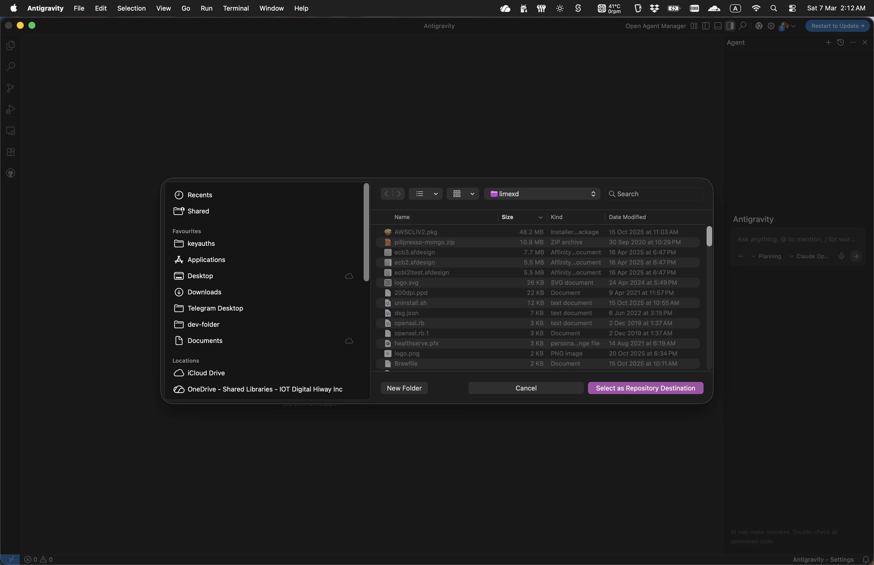Image resolution: width=874 pixels, height=565 pixels.
Task: Open Run and Debug view
Action: coord(11,109)
